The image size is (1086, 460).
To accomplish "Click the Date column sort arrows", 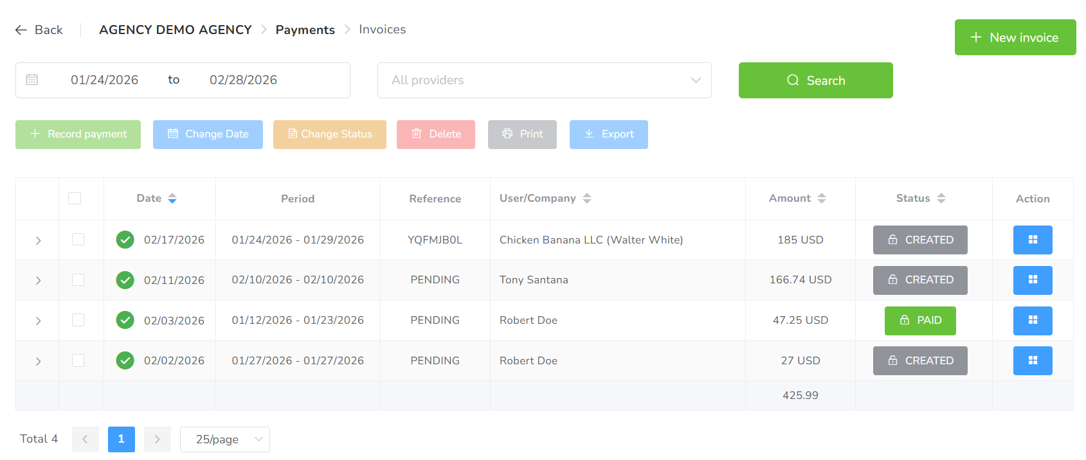I will click(x=172, y=199).
